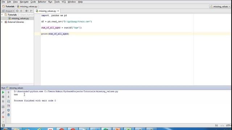Toggle soft-wraps in the Run console
This screenshot has width=232, height=130.
(x=8, y=101)
